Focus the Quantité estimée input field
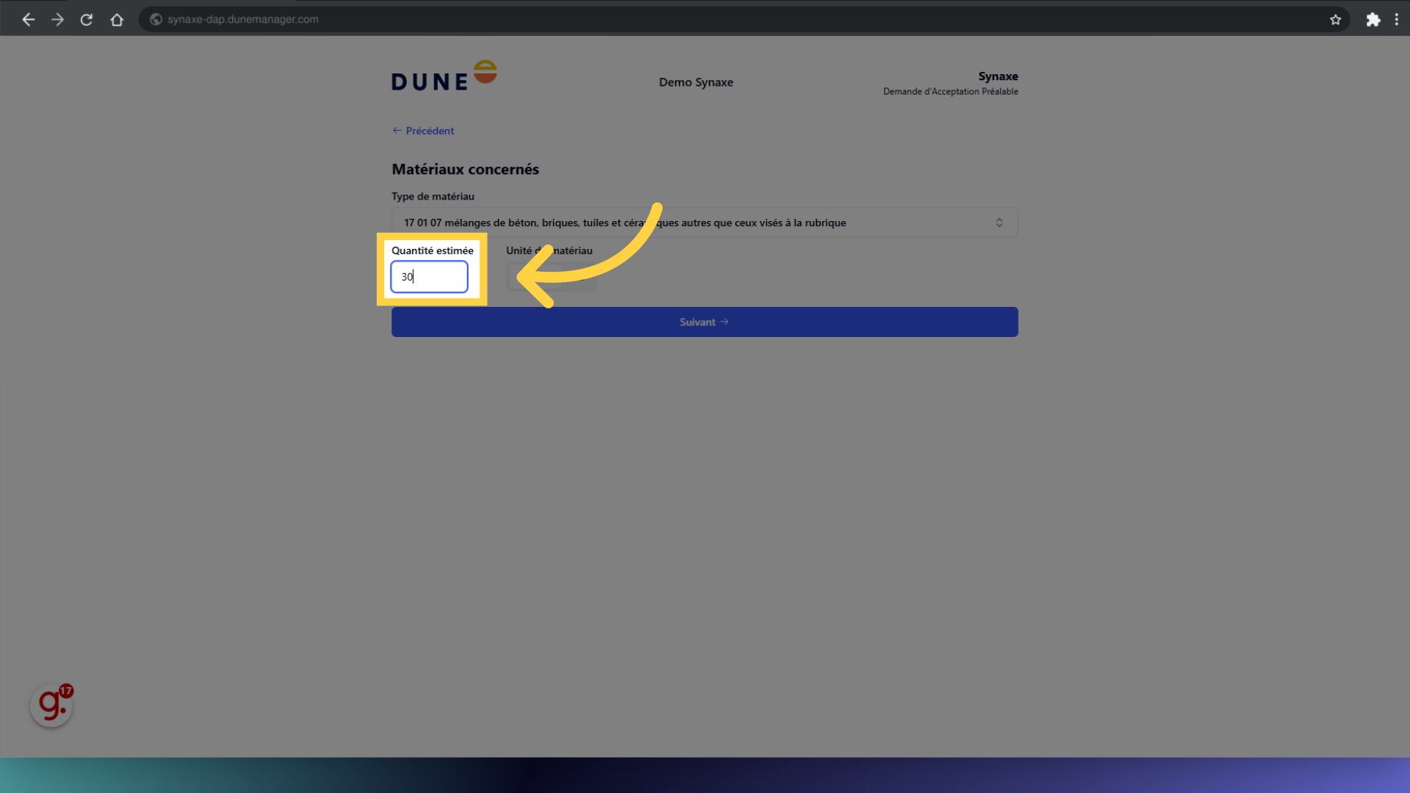This screenshot has height=793, width=1410. click(x=429, y=277)
